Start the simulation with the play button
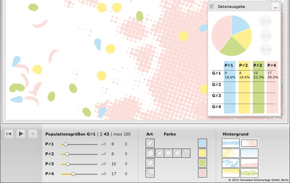Image resolution: width=290 pixels, height=183 pixels. 21,134
